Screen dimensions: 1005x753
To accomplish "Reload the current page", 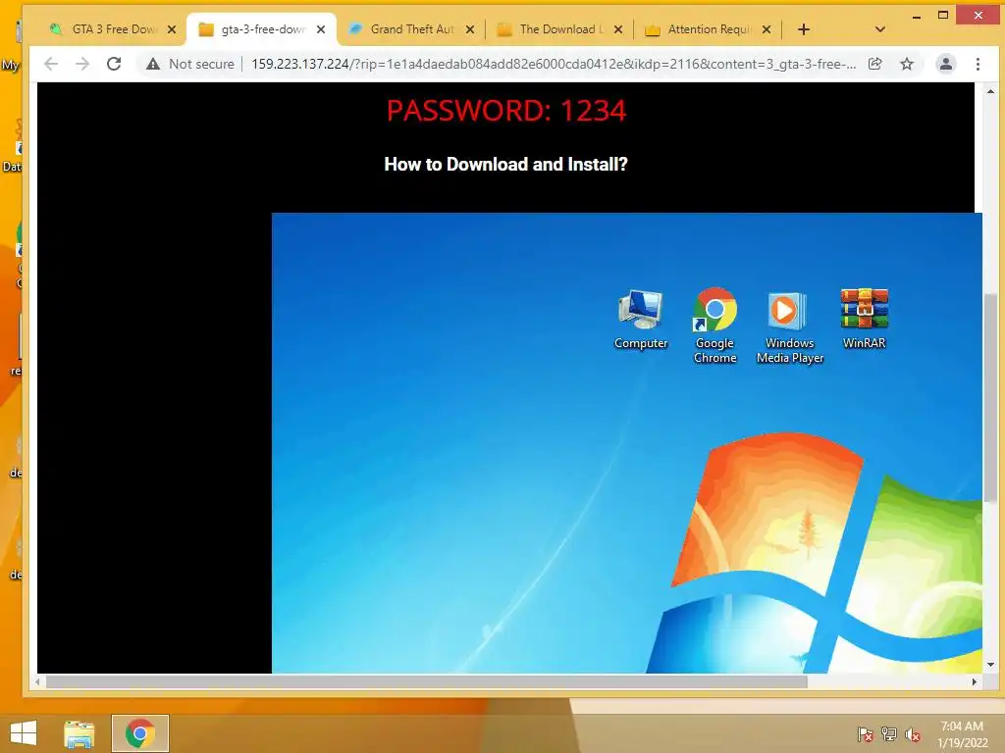I will tap(114, 64).
